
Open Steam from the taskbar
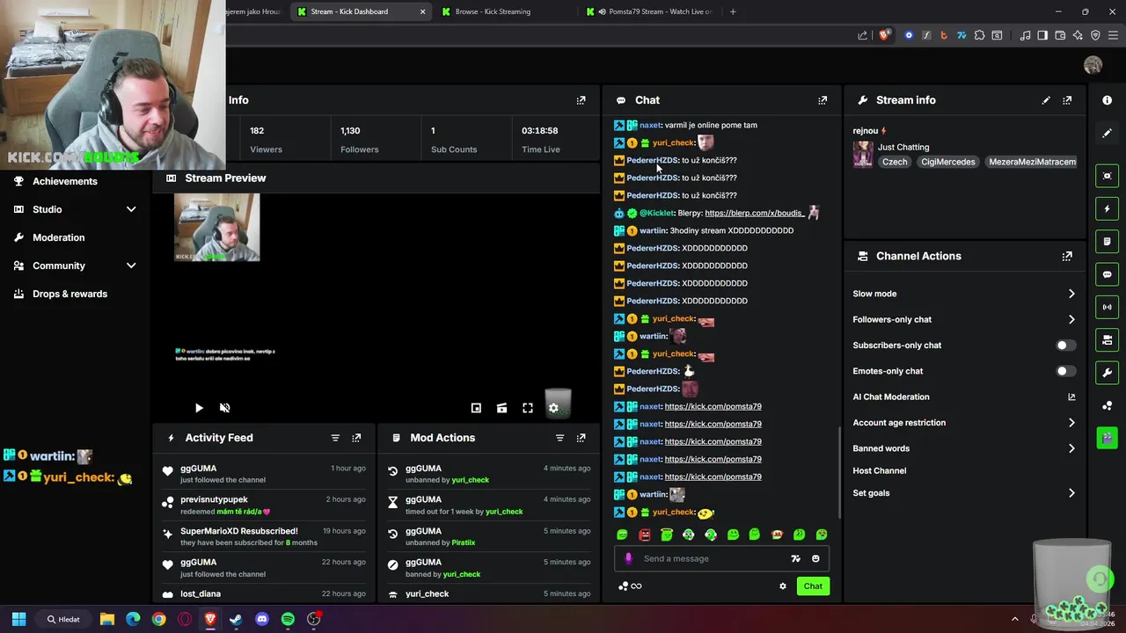236,619
